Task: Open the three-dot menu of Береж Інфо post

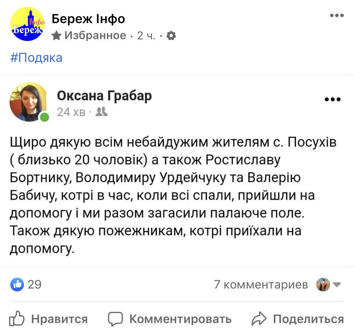Action: pyautogui.click(x=336, y=15)
